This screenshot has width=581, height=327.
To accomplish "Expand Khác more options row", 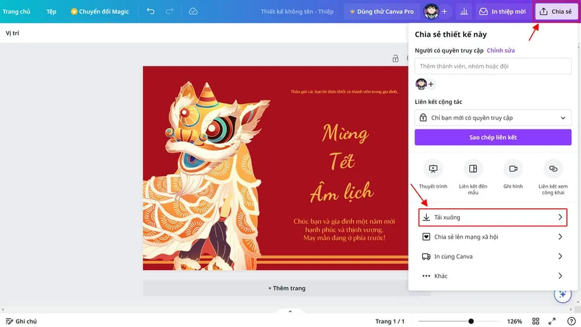I will 493,276.
